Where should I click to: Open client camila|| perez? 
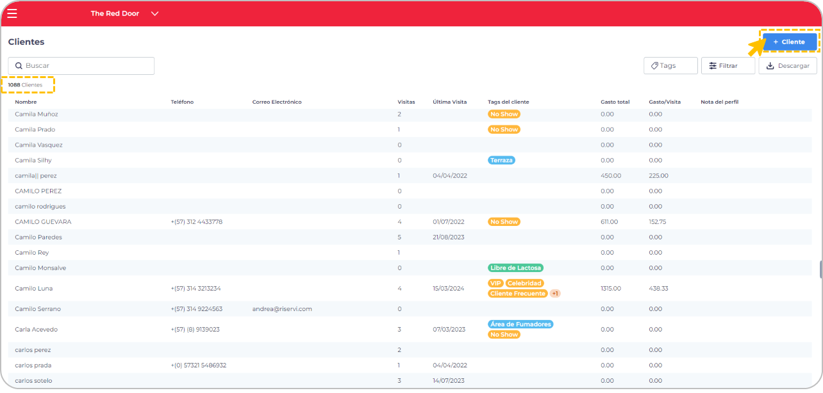[36, 175]
